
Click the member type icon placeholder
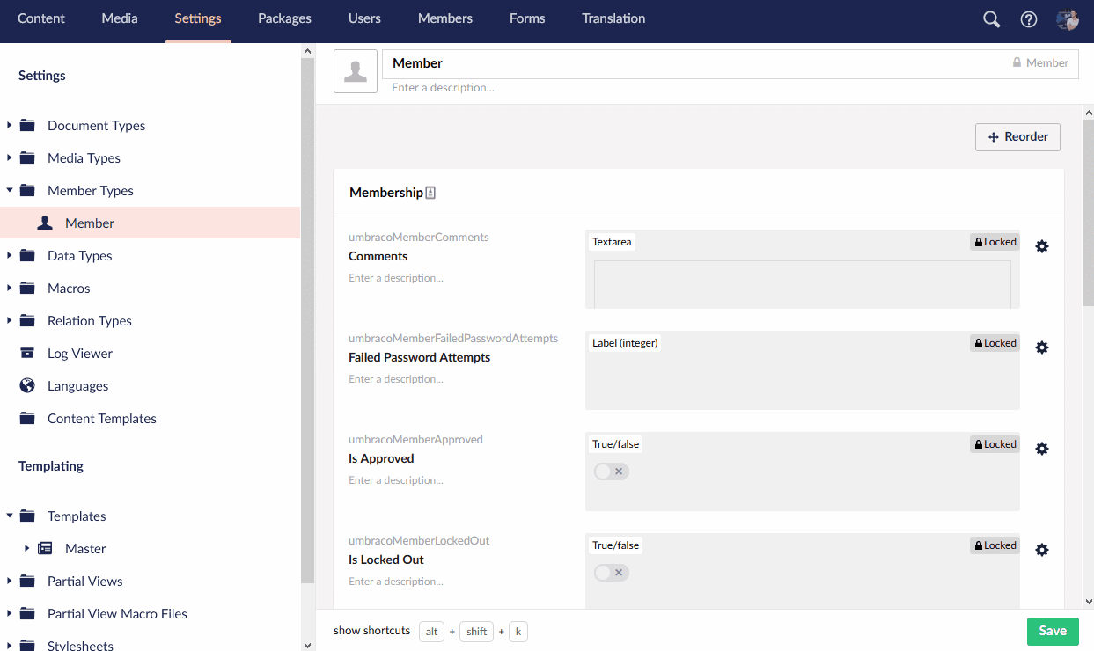(356, 71)
